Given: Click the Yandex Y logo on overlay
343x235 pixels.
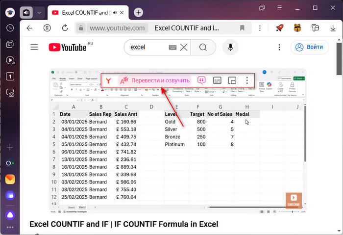Looking at the screenshot, I should point(110,80).
